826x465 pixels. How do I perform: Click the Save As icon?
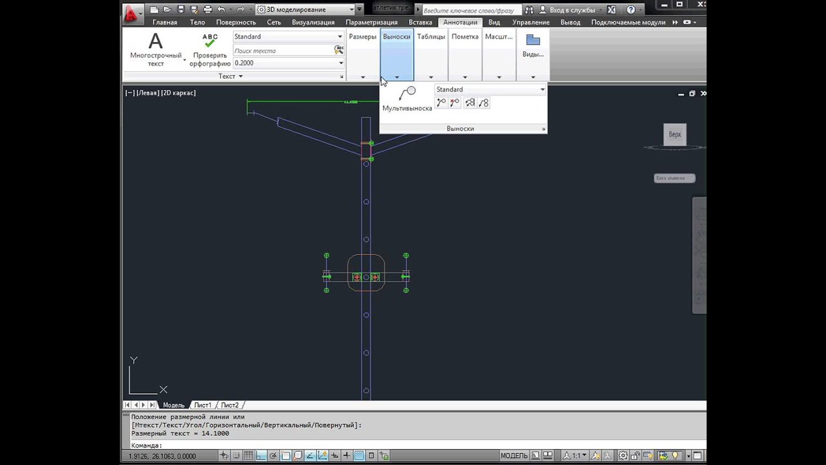[194, 10]
